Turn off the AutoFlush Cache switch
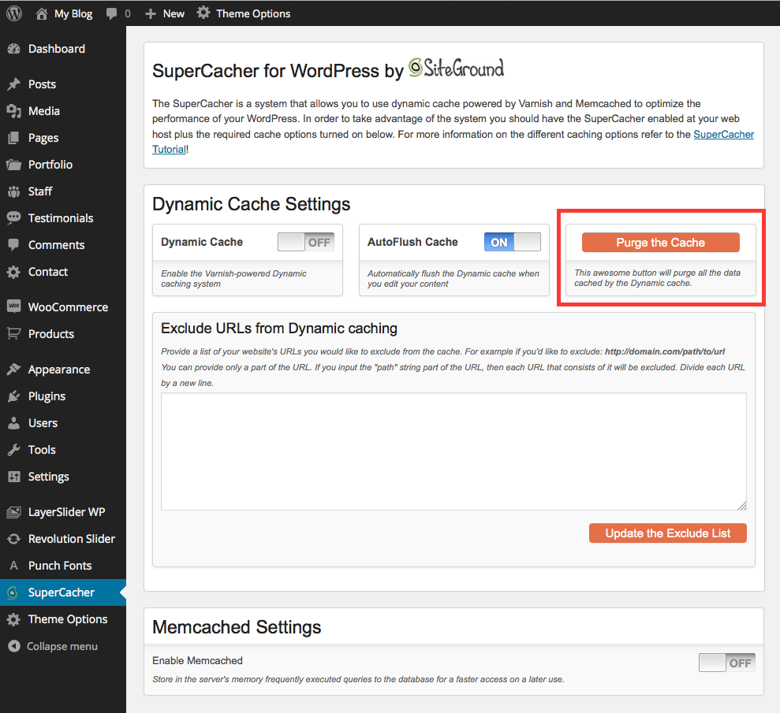780x713 pixels. click(x=513, y=242)
